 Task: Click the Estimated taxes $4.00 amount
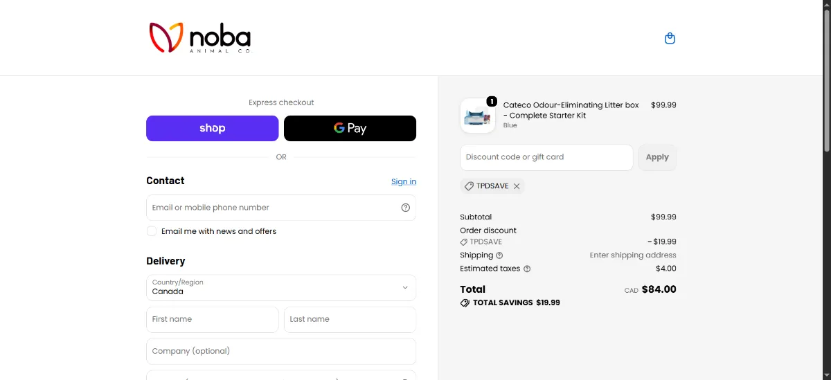tap(666, 269)
